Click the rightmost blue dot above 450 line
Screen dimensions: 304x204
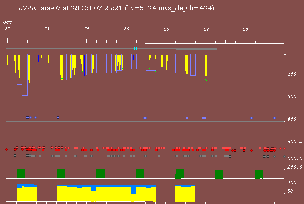[275, 118]
